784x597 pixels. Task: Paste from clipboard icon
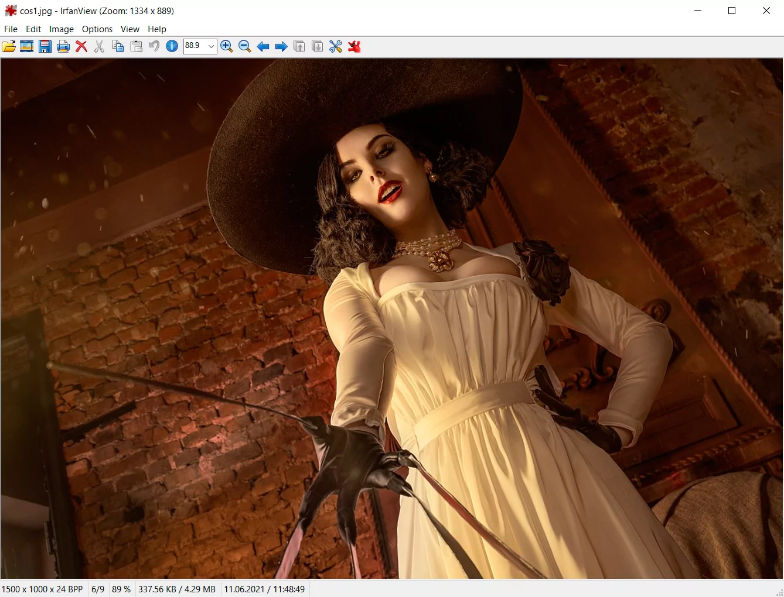coord(136,46)
